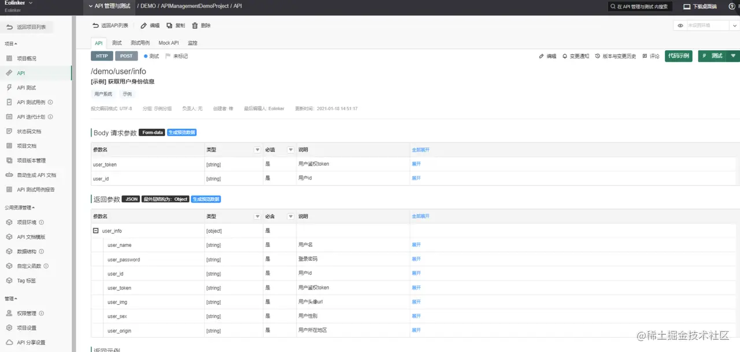Open 项目设置 sidebar icon
Viewport: 740px width, 352px height.
(9, 328)
